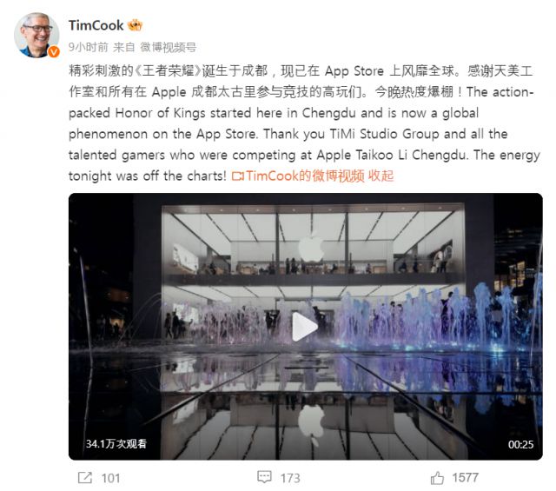Screen dimensions: 556x491
Task: Open the 微博视频号 source link
Action: coord(168,47)
